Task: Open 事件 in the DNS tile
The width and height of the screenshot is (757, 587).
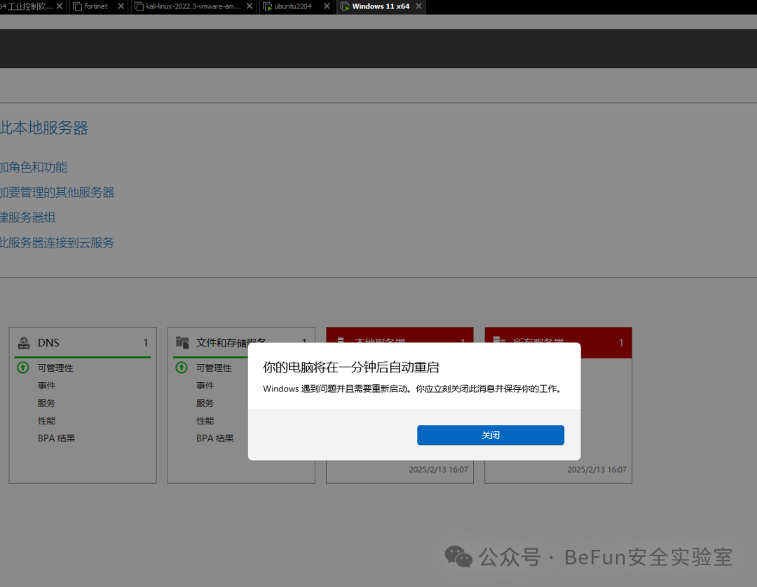Action: click(x=46, y=386)
